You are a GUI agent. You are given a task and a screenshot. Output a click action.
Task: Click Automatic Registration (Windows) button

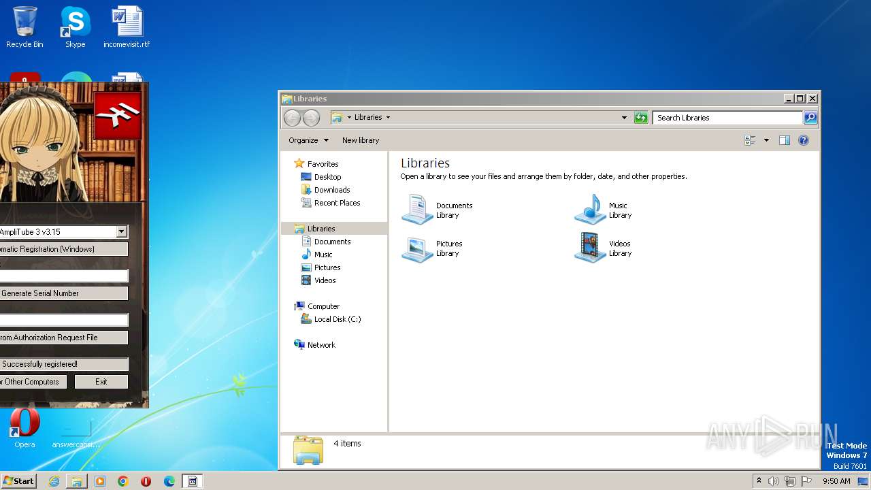pyautogui.click(x=64, y=249)
